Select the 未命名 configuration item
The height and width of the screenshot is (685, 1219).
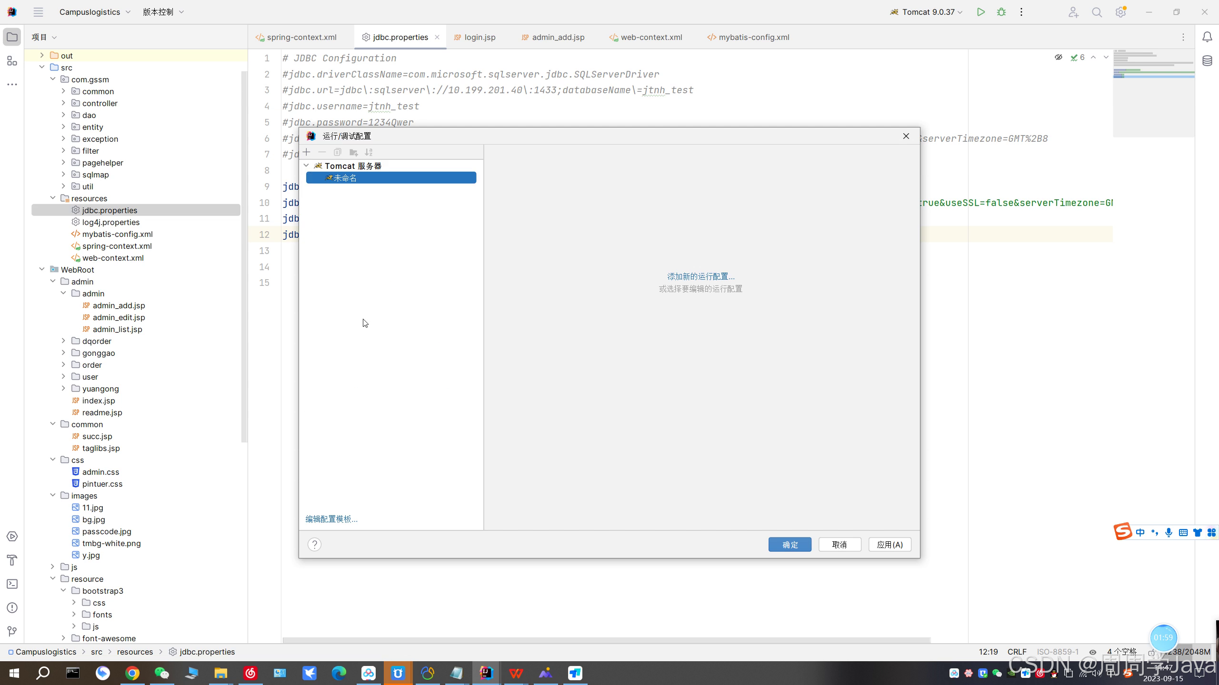pos(345,178)
